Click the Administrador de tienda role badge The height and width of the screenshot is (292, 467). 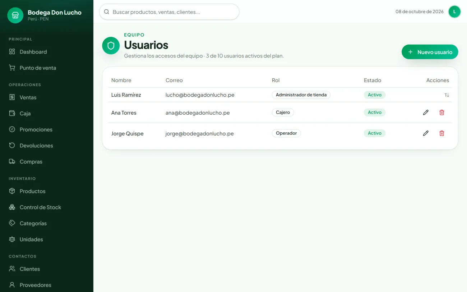pyautogui.click(x=301, y=95)
